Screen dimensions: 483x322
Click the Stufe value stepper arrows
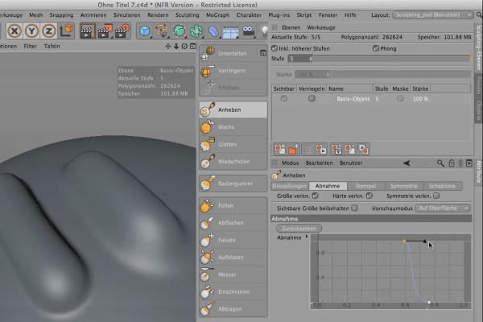pos(311,59)
